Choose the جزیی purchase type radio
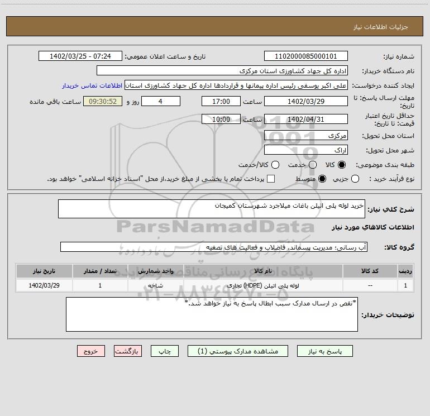Viewport: 430px width, 416px height. [355, 179]
